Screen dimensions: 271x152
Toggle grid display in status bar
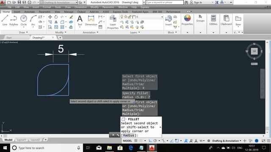[136, 141]
